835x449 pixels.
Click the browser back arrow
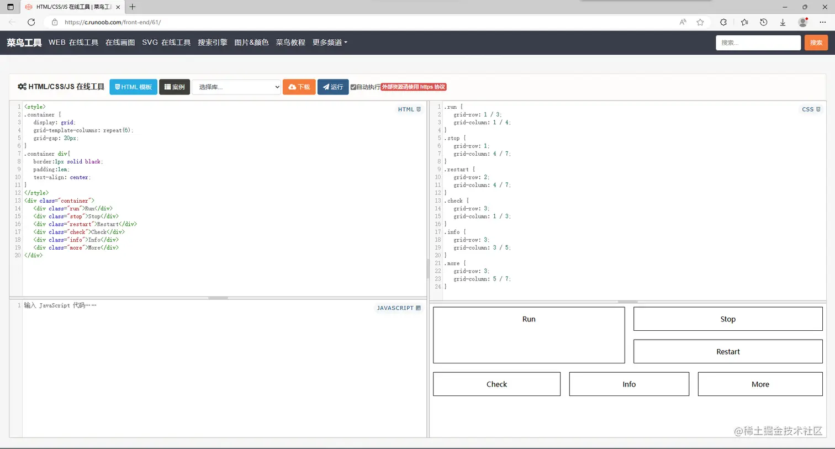[x=12, y=22]
